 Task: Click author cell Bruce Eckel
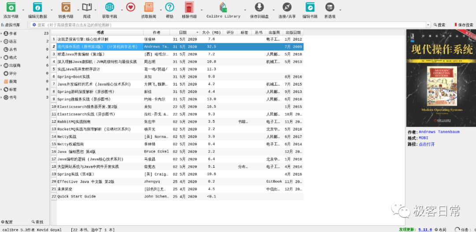click(156, 151)
